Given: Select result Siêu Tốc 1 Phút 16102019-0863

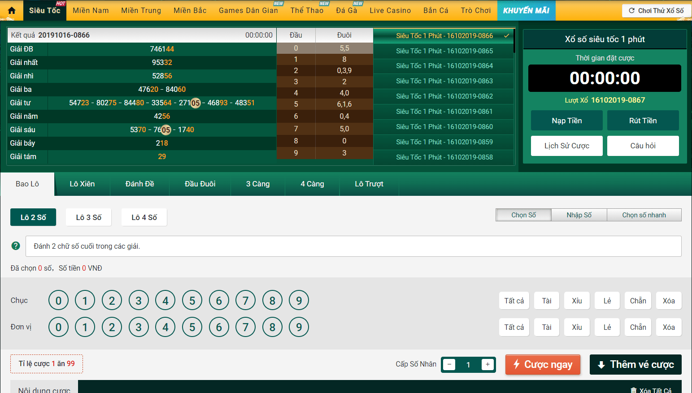Looking at the screenshot, I should [444, 81].
